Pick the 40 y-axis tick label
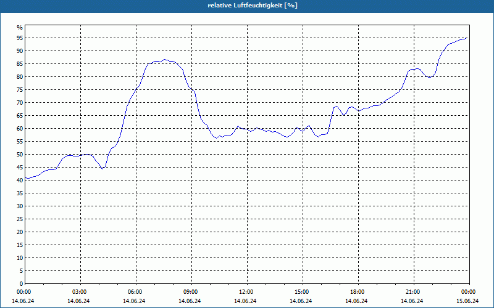This screenshot has width=494, height=308. pos(20,180)
